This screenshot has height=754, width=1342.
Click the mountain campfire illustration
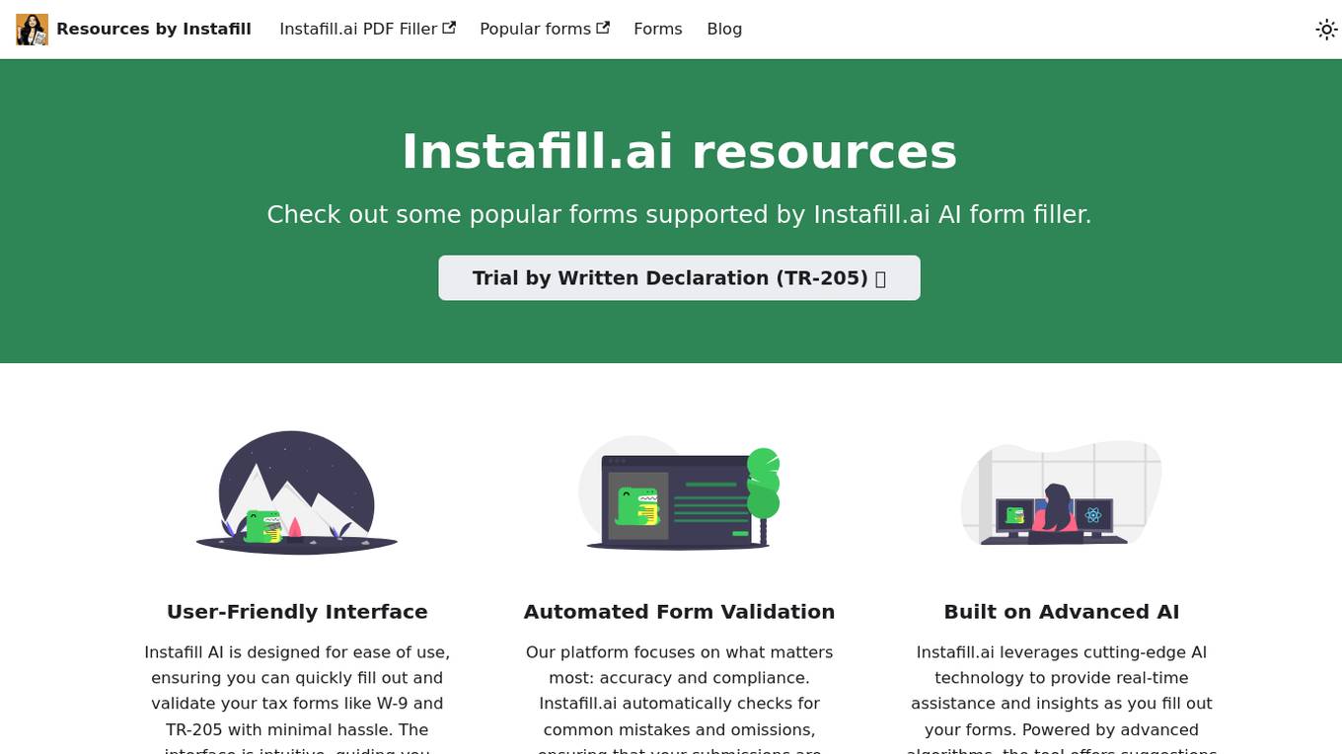click(297, 492)
